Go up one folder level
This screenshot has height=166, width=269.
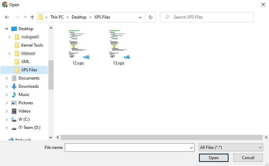pyautogui.click(x=32, y=17)
